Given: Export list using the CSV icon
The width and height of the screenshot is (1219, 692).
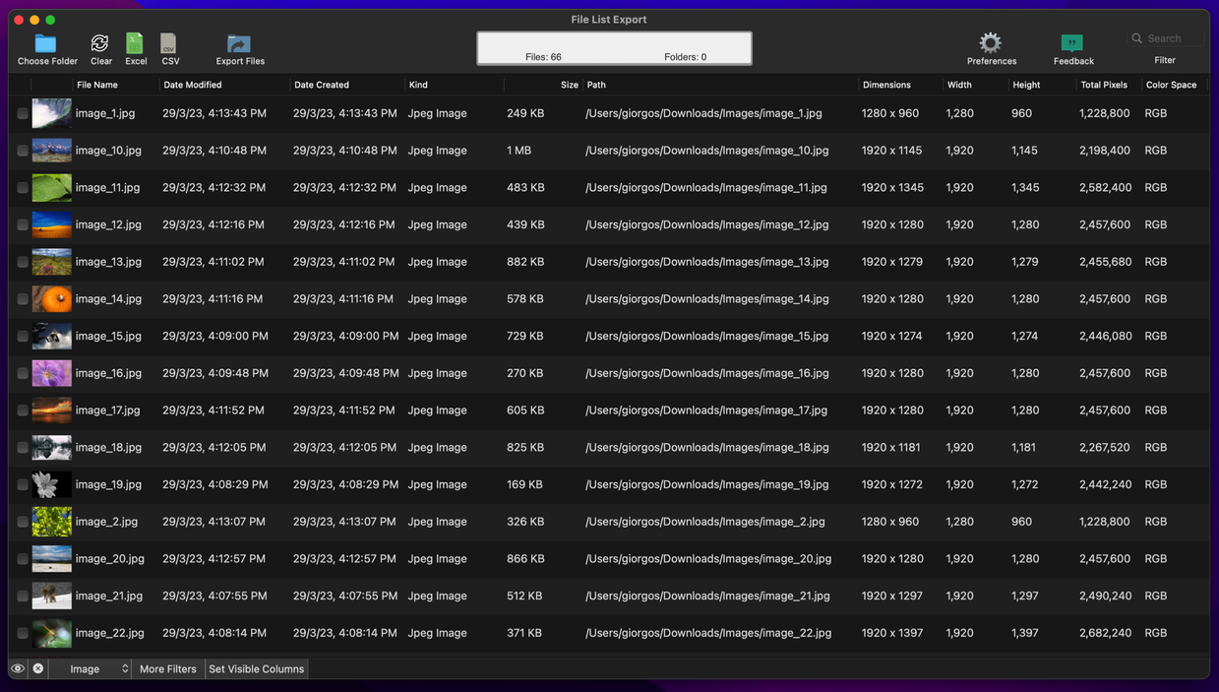Looking at the screenshot, I should pyautogui.click(x=169, y=43).
